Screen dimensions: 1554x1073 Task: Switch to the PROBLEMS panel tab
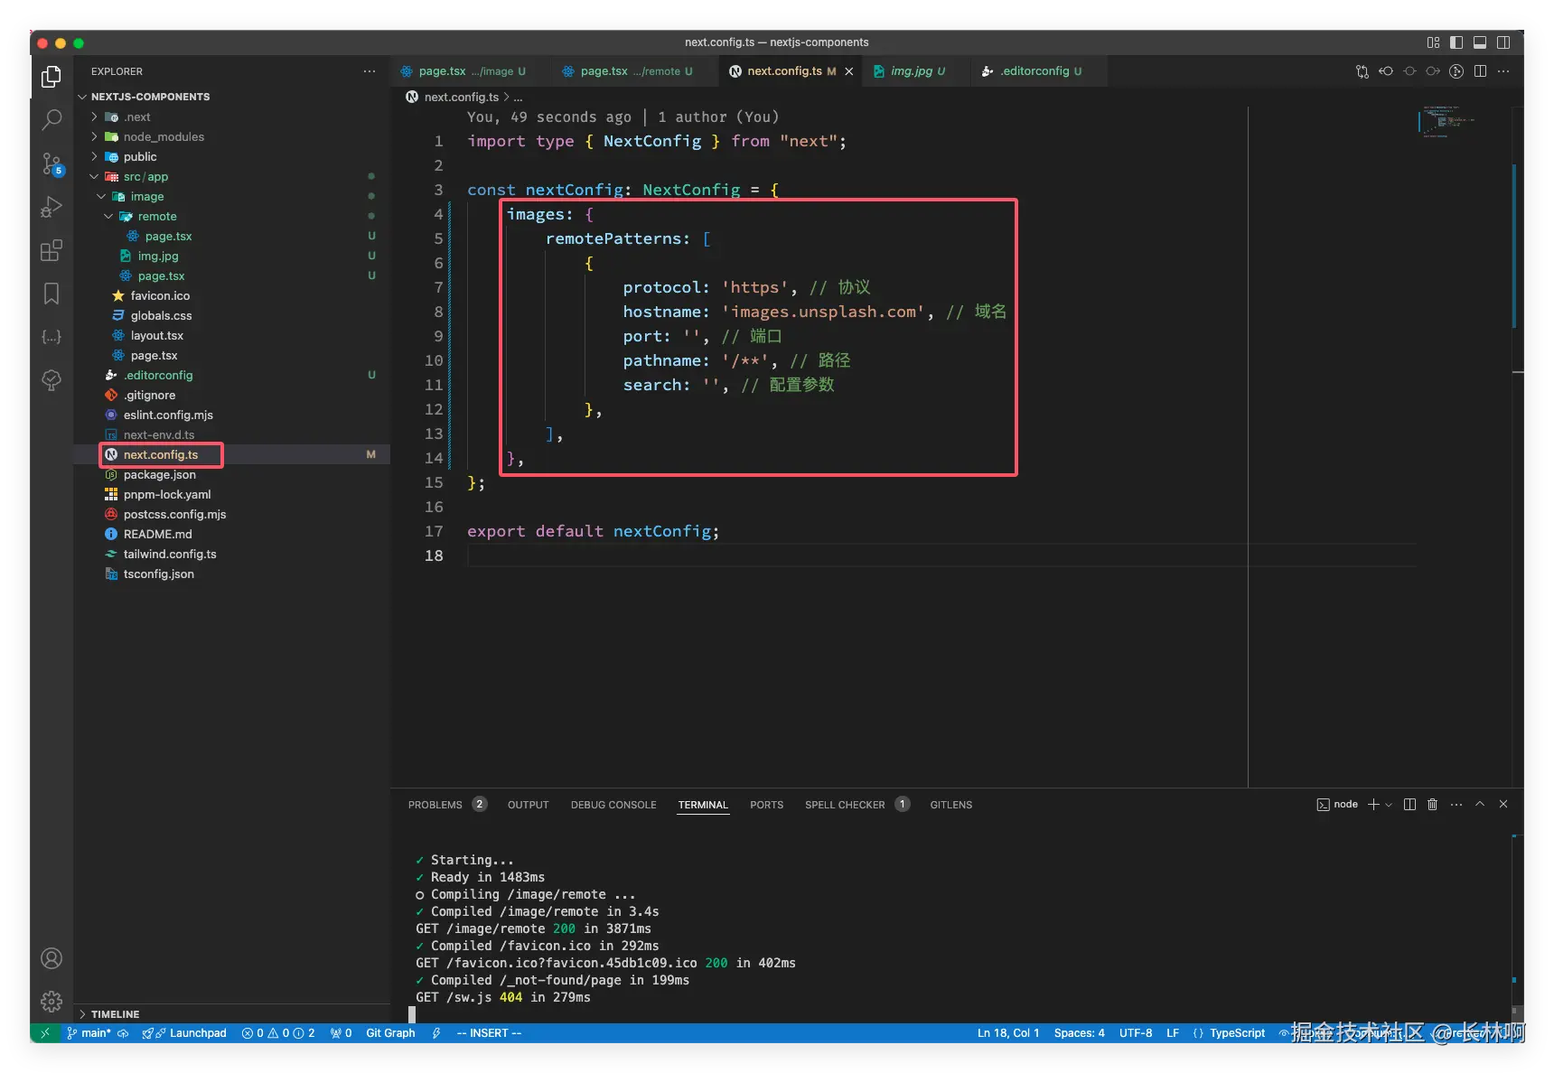[x=435, y=805]
